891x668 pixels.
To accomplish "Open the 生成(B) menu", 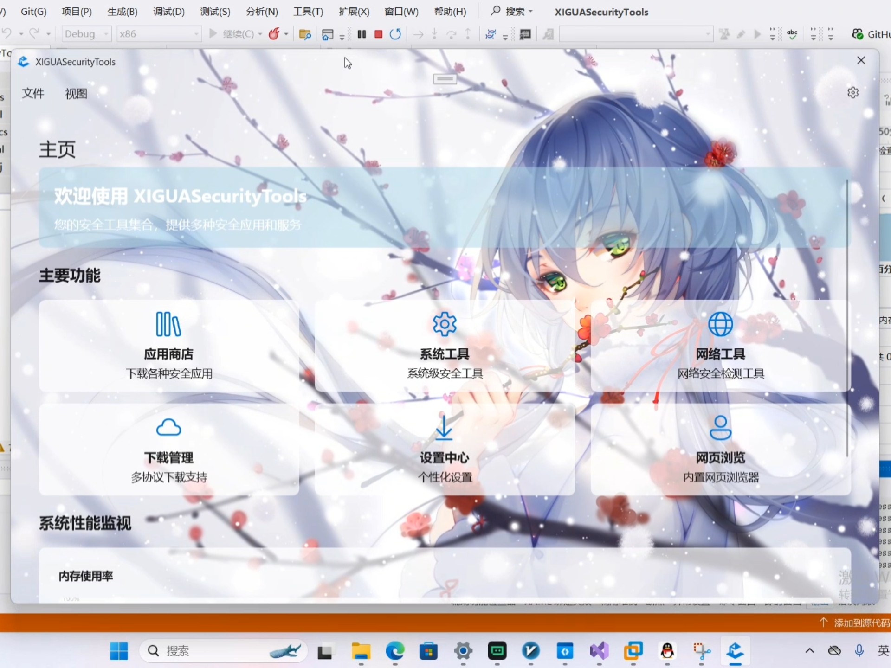I will (x=123, y=11).
